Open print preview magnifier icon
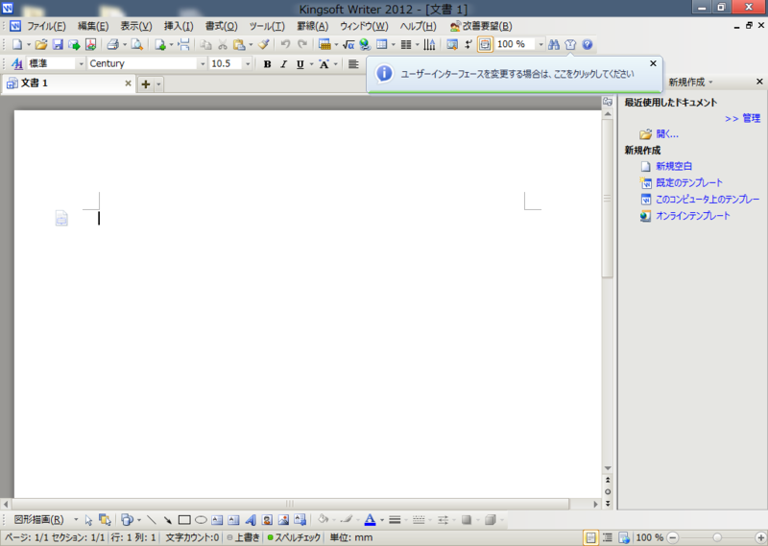 137,44
